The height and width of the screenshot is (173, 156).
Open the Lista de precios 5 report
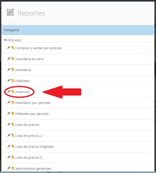click(29, 157)
